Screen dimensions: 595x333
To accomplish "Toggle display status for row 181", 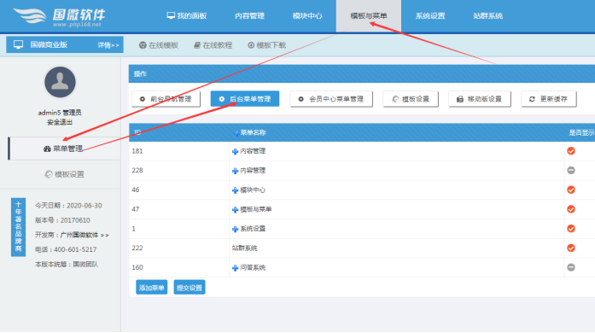I will 571,151.
